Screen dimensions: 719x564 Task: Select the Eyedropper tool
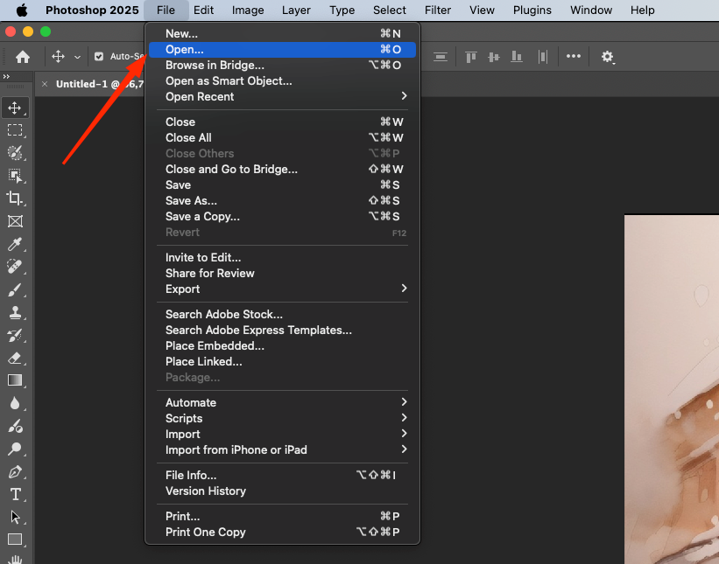pos(15,244)
